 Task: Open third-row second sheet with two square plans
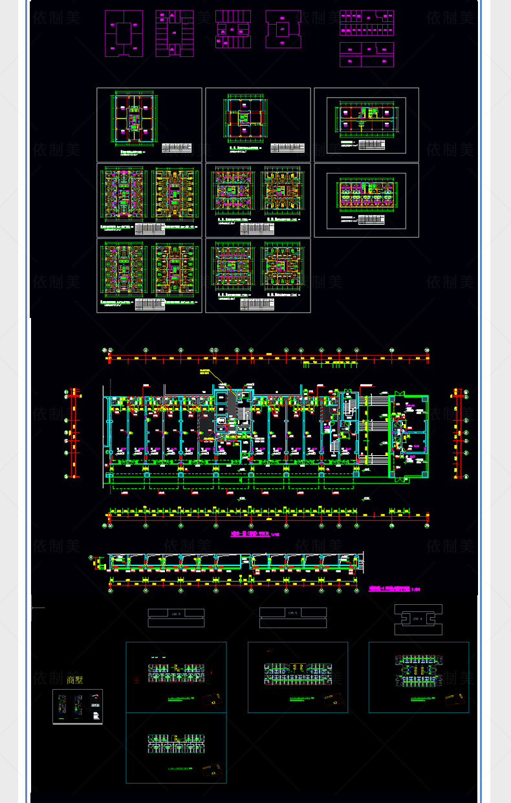coord(258,275)
